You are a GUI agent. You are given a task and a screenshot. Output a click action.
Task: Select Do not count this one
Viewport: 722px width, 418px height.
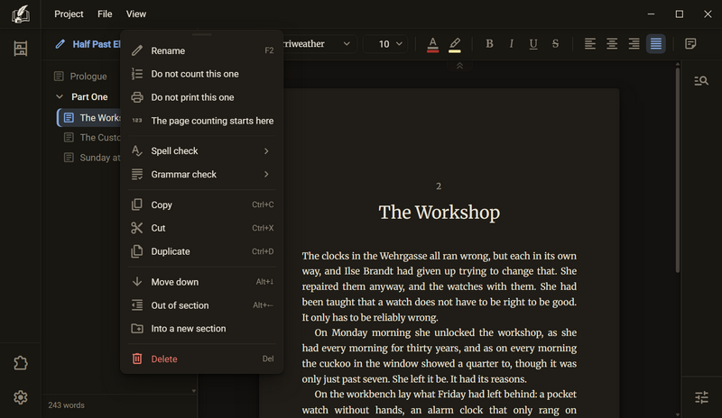tap(201, 74)
